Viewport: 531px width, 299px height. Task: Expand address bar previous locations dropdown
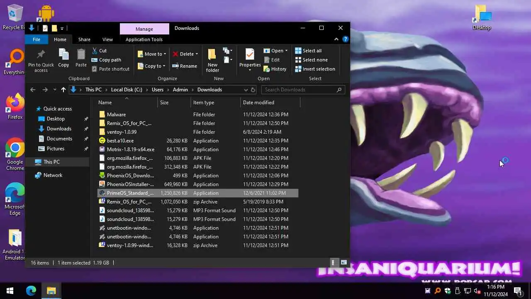click(246, 90)
